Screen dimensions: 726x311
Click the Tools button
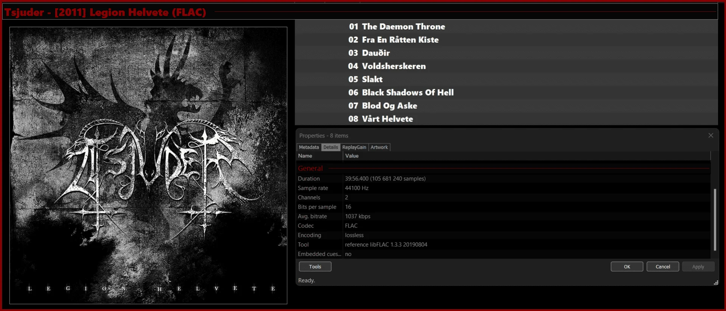(315, 266)
